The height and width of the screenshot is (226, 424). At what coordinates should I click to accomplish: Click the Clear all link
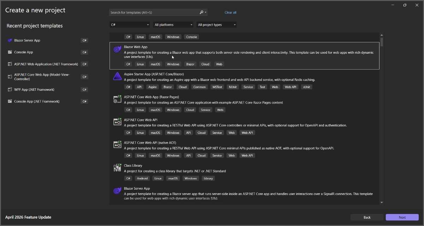pos(230,12)
